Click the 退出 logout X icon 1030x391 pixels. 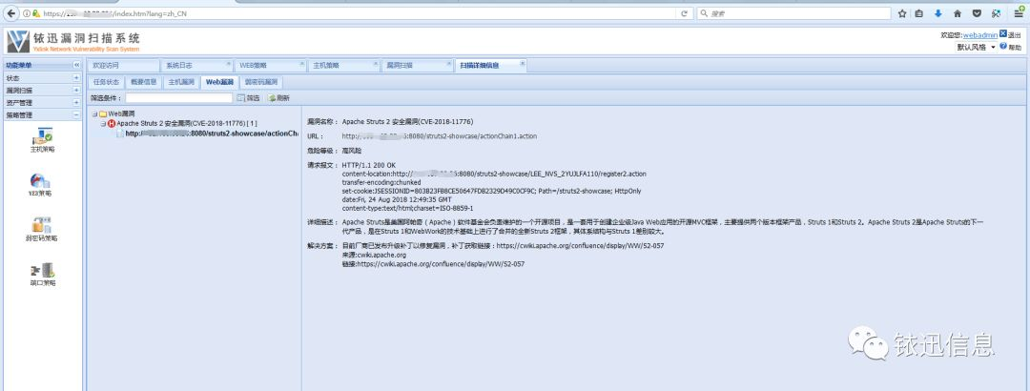tap(1003, 34)
